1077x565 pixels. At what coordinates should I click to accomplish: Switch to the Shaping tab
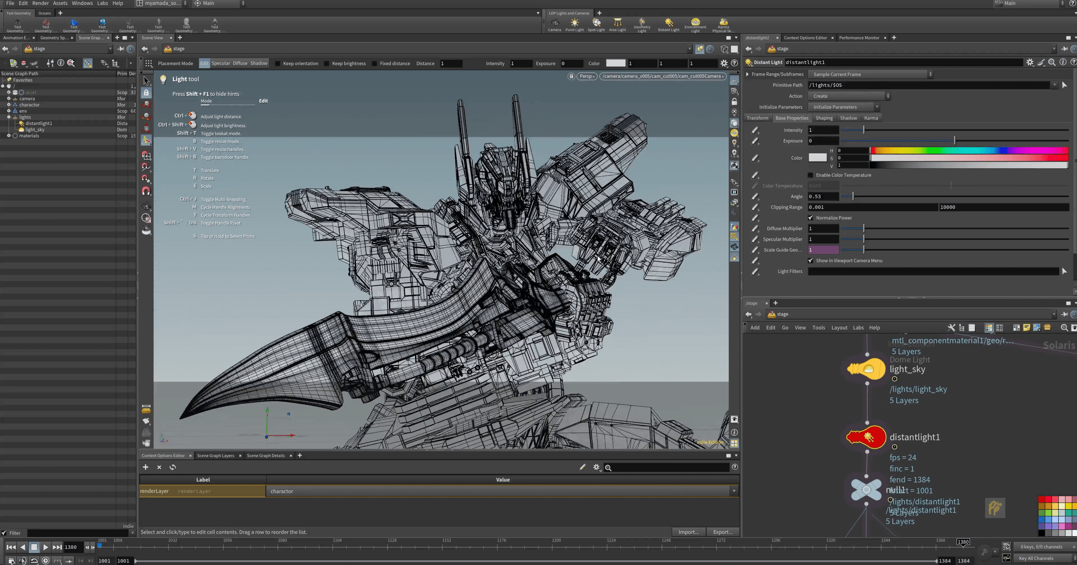(824, 118)
